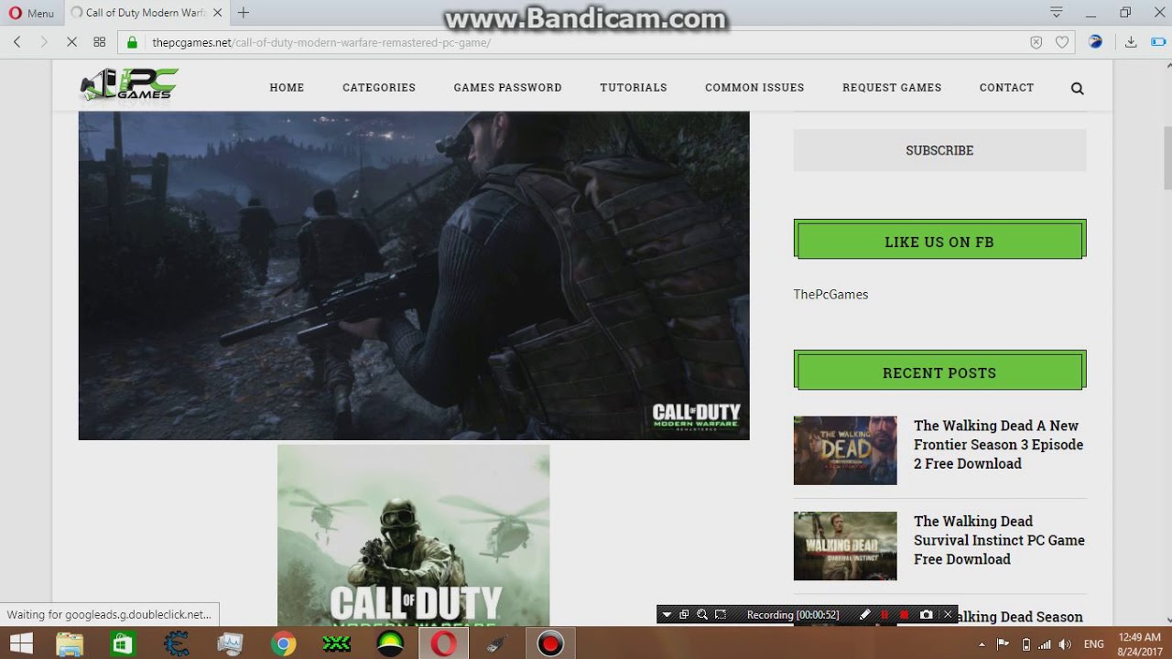Open Google Chrome from the taskbar

point(283,643)
